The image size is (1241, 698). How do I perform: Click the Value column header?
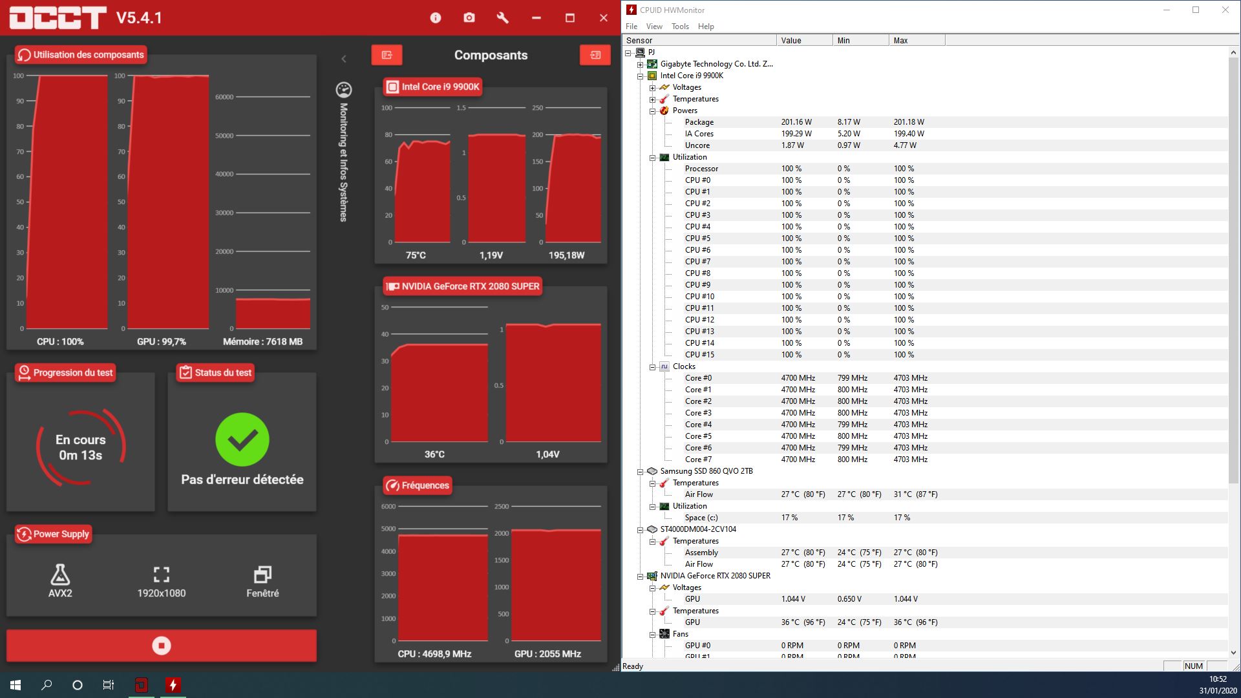tap(803, 40)
